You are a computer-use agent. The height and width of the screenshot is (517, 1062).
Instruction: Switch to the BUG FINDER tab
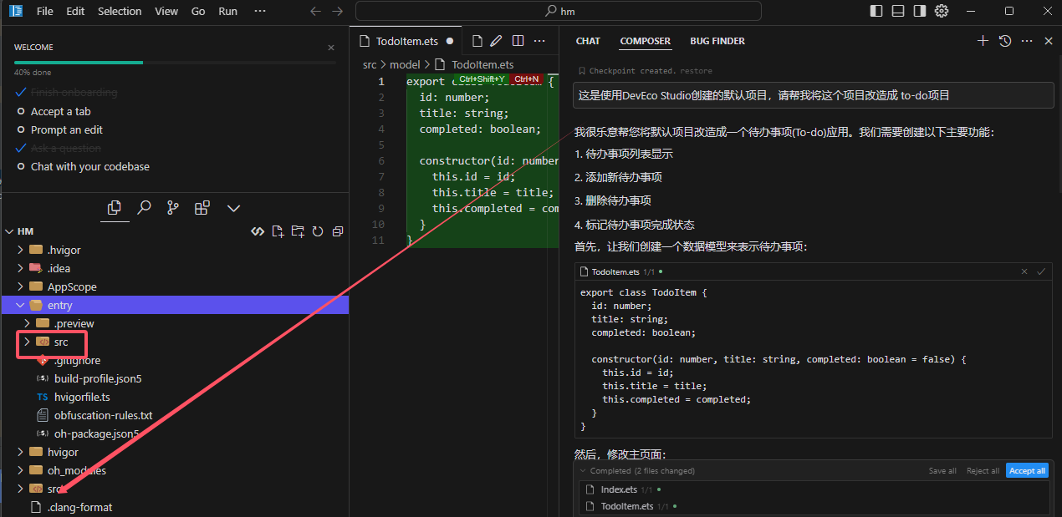(717, 41)
